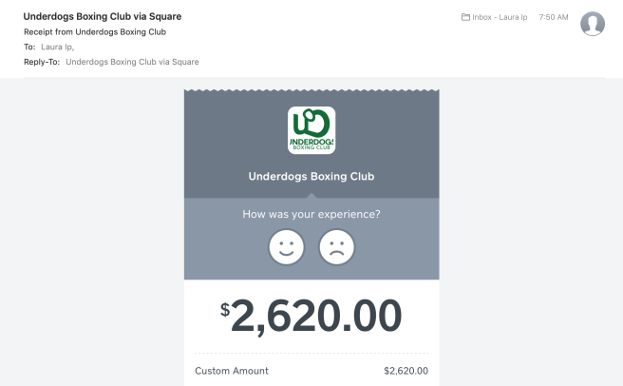Viewport: 623px width, 386px height.
Task: Click the small pointer notch under the merchant name
Action: (311, 196)
